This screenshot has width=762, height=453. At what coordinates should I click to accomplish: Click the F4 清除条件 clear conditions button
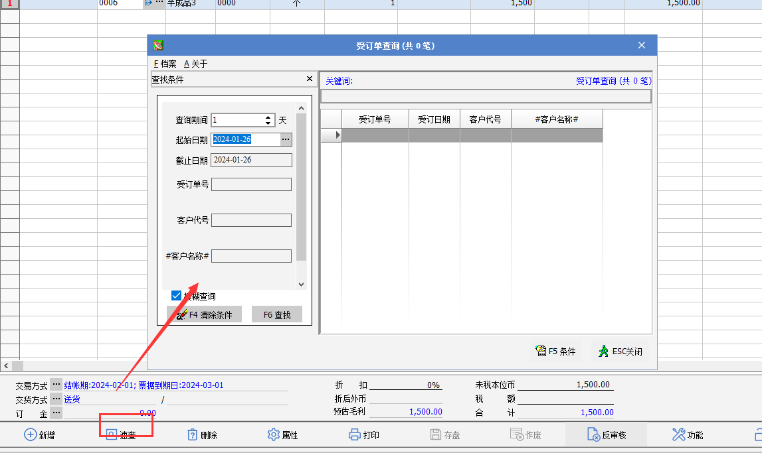click(204, 315)
